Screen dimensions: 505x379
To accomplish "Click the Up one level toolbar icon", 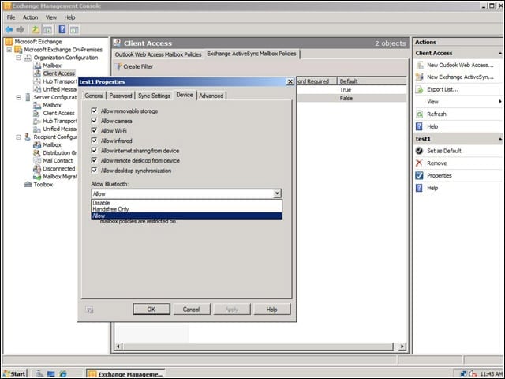I will 35,30.
